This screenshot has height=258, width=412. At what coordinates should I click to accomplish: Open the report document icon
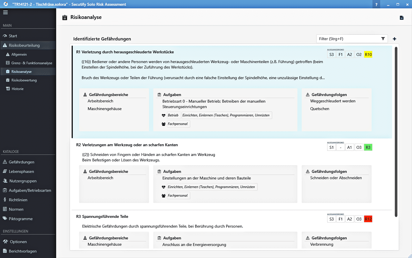tap(402, 18)
